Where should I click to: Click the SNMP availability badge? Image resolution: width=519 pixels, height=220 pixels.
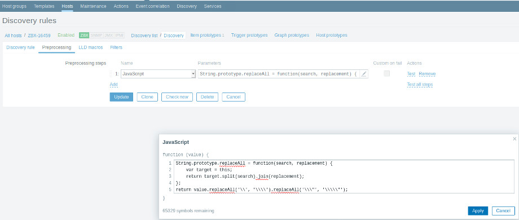click(x=96, y=35)
